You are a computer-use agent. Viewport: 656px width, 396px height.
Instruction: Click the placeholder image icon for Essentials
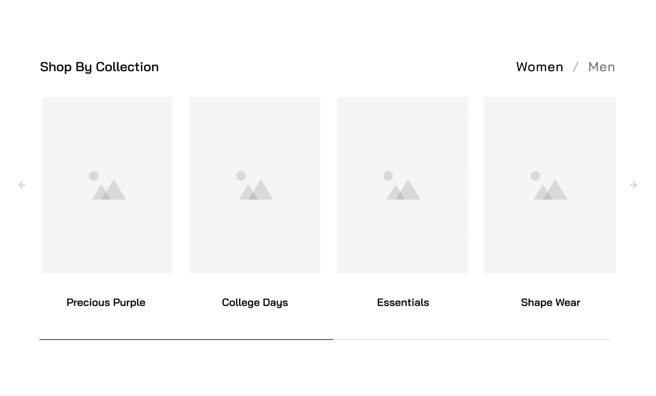point(403,186)
